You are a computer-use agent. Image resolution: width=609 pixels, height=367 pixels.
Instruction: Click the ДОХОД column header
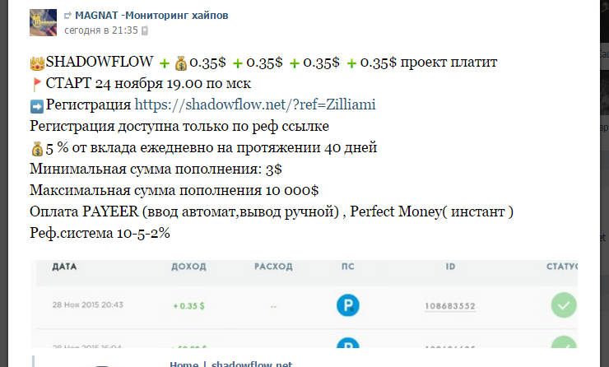tap(188, 267)
